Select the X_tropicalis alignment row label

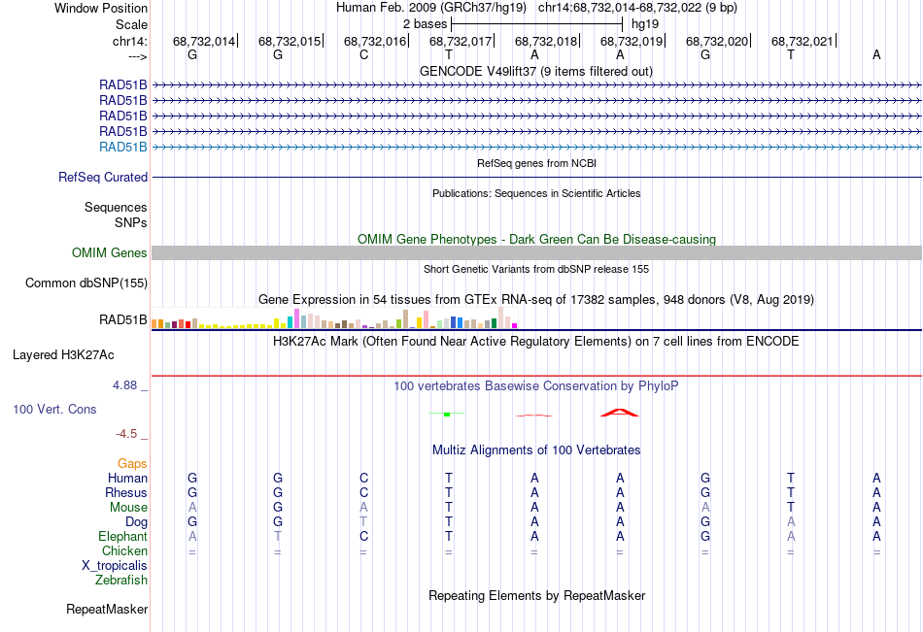pos(115,566)
